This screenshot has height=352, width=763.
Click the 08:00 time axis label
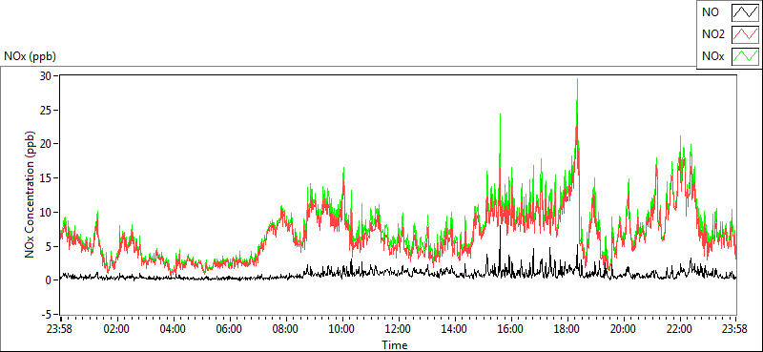285,328
